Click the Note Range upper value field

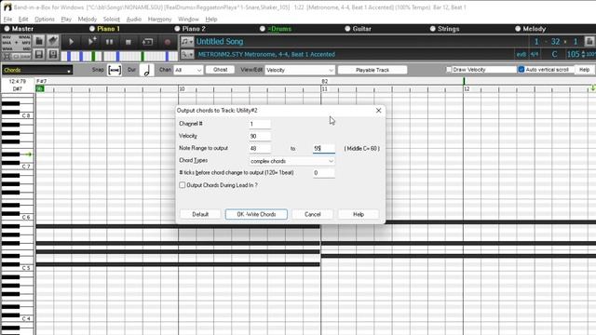(324, 148)
